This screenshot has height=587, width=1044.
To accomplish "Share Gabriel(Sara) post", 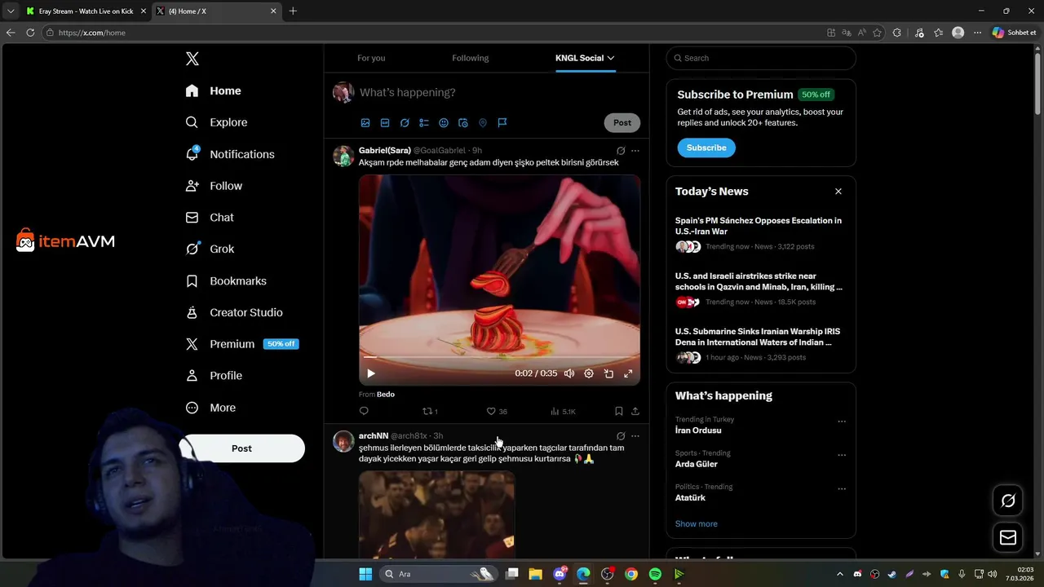I will click(x=635, y=411).
